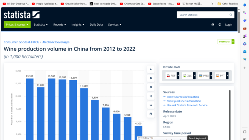
Task: Open the Microsoft 365 icon in sidebar
Action: [245, 44]
